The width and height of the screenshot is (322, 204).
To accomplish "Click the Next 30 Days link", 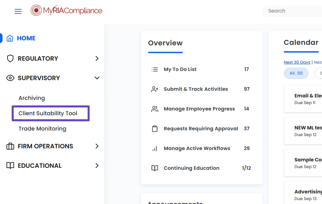I will tap(297, 62).
